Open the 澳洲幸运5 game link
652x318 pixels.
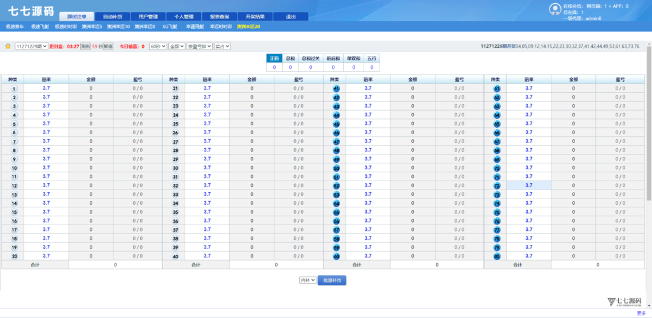pos(92,27)
